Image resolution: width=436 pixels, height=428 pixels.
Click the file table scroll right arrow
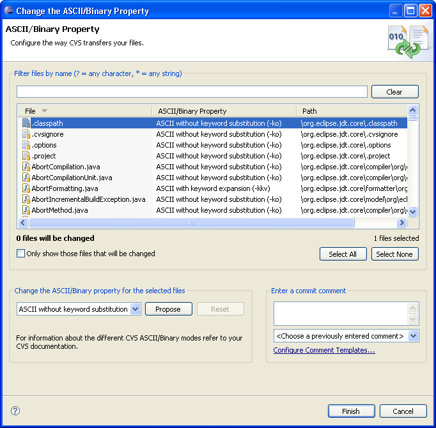tap(401, 222)
